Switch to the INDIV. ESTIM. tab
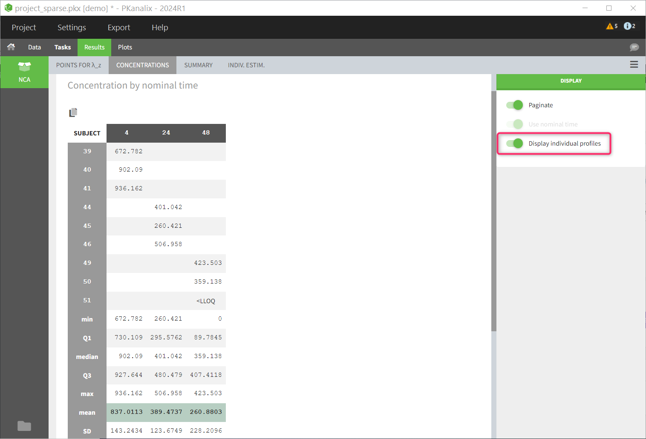Screen dimensions: 646x439 pyautogui.click(x=246, y=65)
